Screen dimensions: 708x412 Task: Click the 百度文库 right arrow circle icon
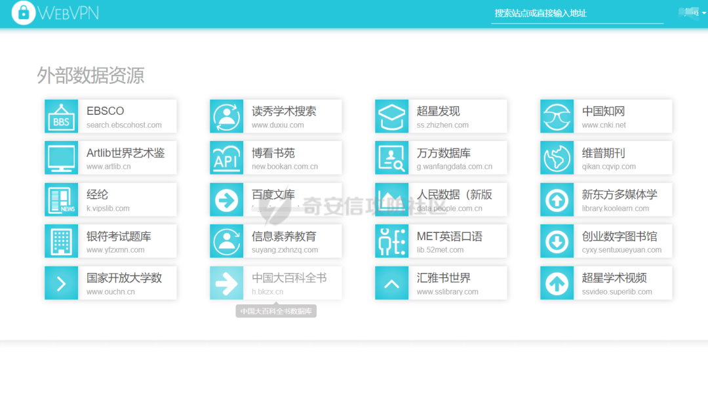tap(227, 199)
